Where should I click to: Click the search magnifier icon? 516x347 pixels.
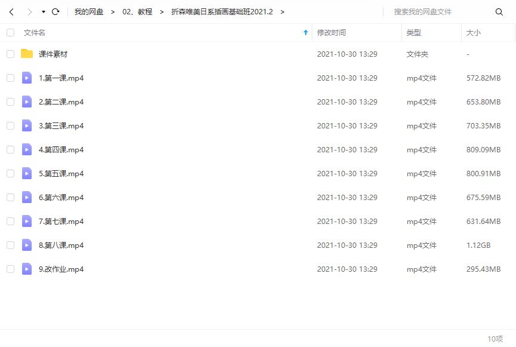point(499,12)
